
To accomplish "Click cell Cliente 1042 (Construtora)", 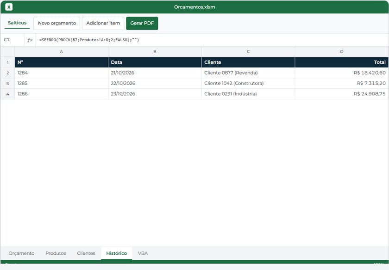I will coord(248,83).
